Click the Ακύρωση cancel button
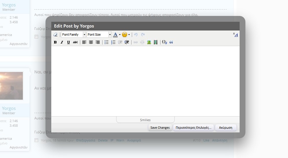The width and height of the screenshot is (288, 158). coord(225,128)
